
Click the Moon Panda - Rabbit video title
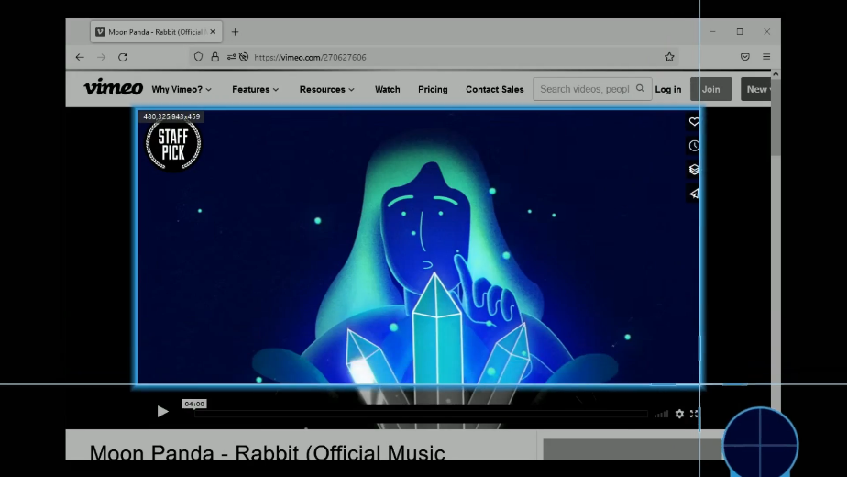tap(268, 452)
